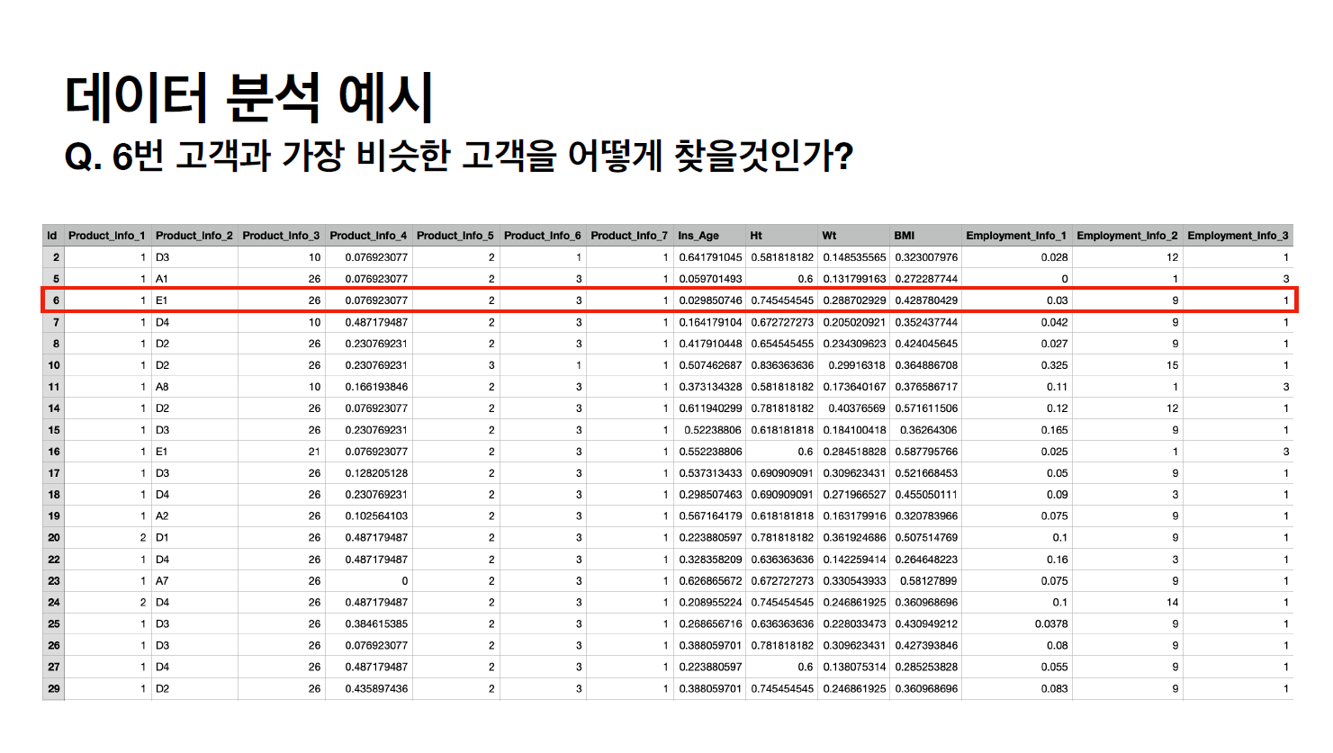Click Employment_Info_2 value 14 in row 24
The image size is (1333, 753).
[1172, 603]
